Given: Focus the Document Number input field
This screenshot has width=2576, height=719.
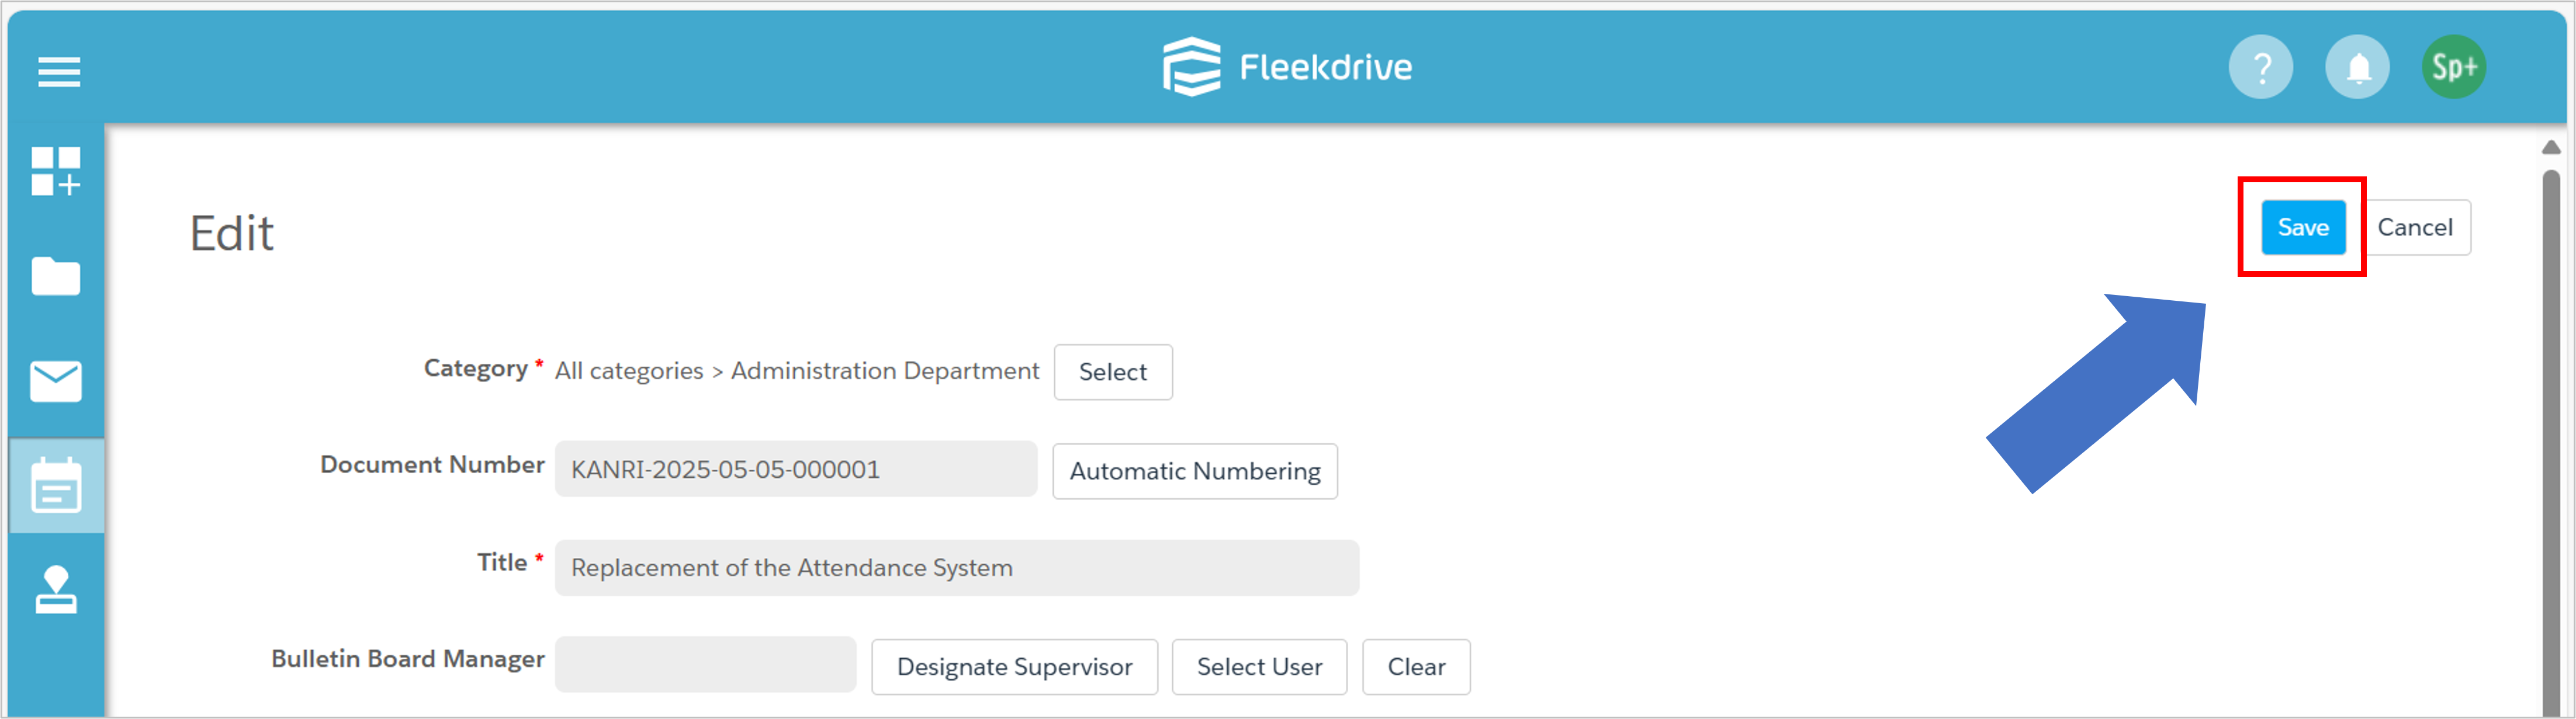Looking at the screenshot, I should point(796,469).
